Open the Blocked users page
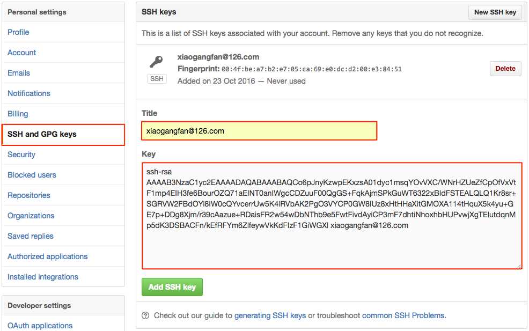The image size is (529, 331). 32,175
